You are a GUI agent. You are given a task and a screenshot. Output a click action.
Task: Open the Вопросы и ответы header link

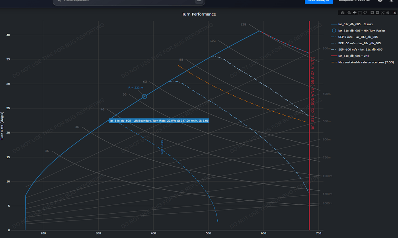coord(354,0)
